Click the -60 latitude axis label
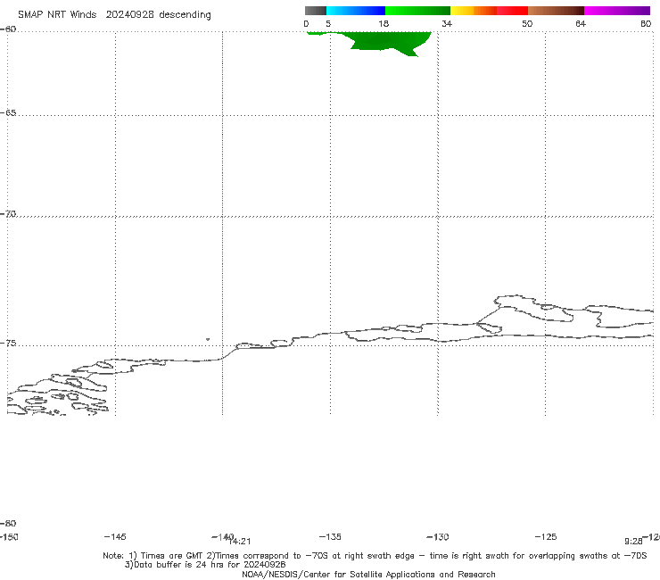Image resolution: width=660 pixels, height=580 pixels. (8, 29)
